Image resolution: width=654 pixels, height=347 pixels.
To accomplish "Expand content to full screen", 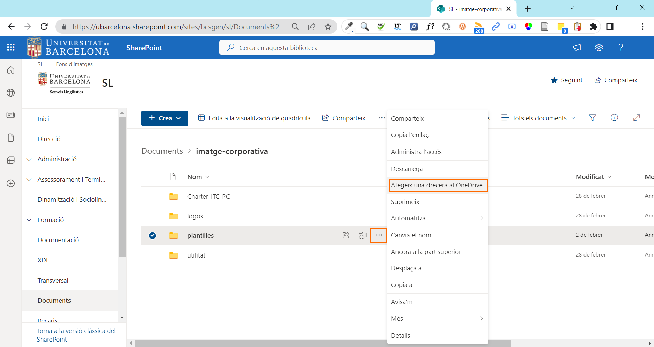I will click(636, 118).
